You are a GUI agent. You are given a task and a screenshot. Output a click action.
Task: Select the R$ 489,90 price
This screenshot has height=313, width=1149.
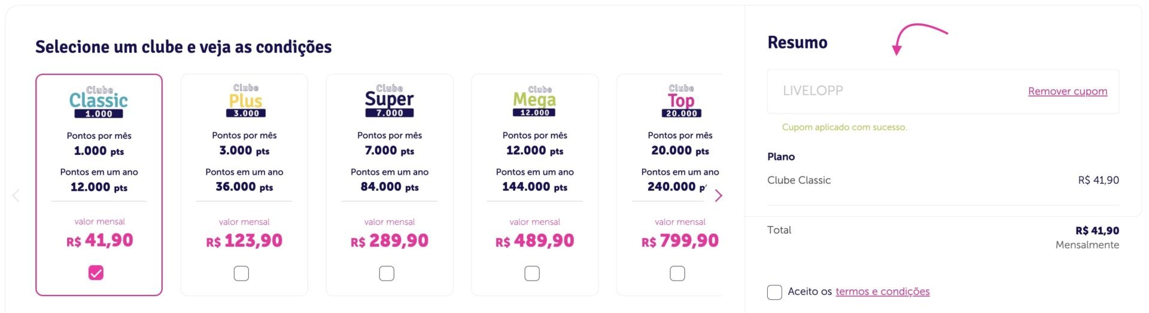click(x=534, y=241)
